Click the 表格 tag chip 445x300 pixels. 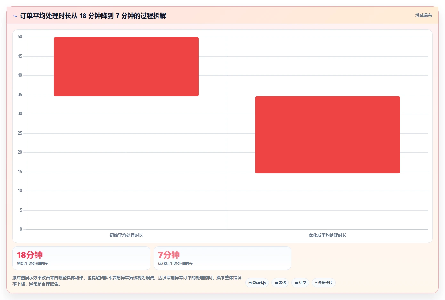pos(280,283)
